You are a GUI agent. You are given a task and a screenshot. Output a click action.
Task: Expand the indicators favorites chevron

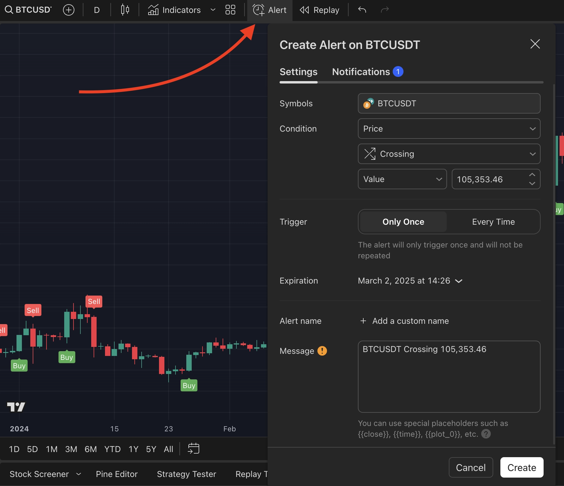point(213,10)
